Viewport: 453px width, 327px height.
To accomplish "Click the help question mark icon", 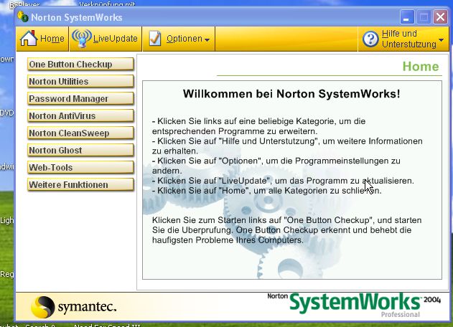I will click(370, 39).
